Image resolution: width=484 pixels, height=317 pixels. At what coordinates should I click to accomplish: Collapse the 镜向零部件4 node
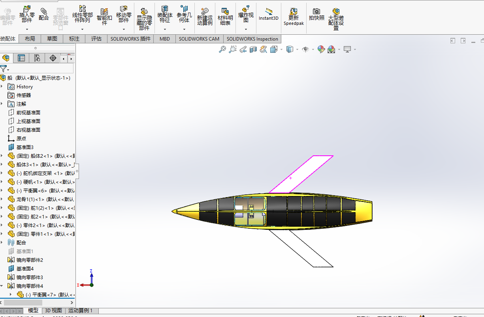coord(2,286)
